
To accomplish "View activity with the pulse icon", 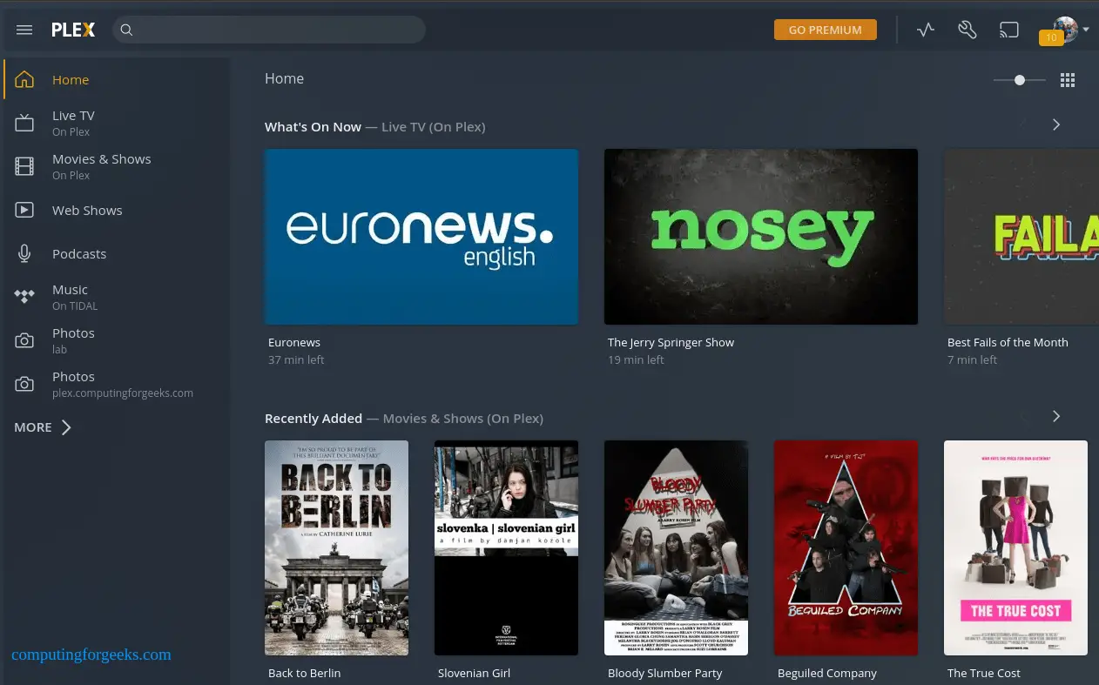I will click(925, 29).
